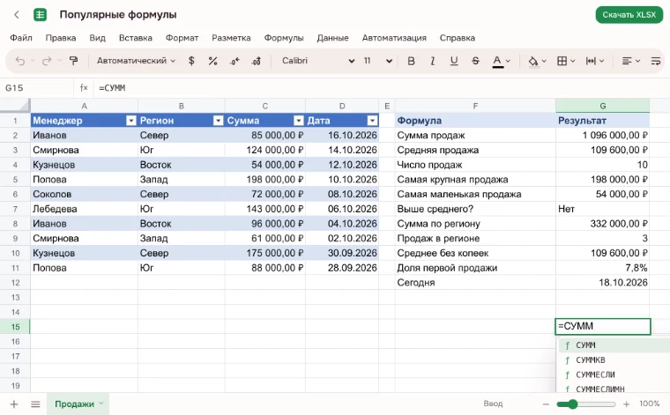Open the Файл menu
Screen dimensions: 670x415
pyautogui.click(x=21, y=38)
